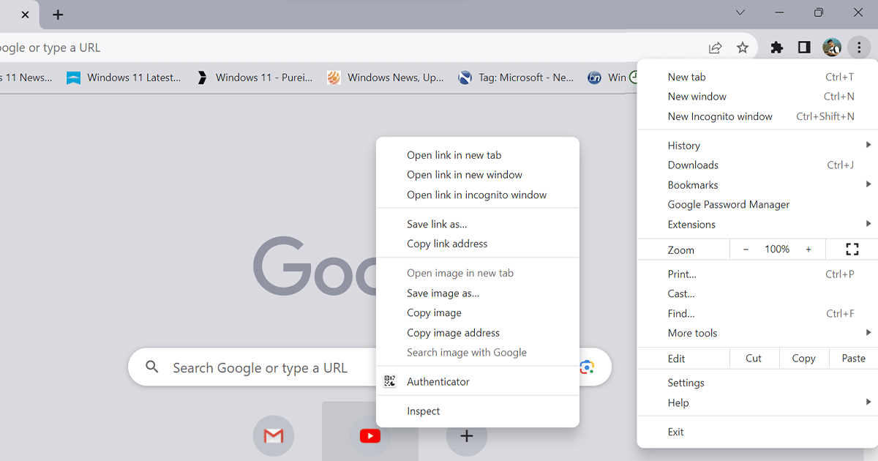
Task: Open the side panel icon
Action: tap(803, 46)
